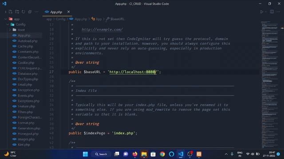Click the app breadcrumb segment
284x159 pixels.
pos(49,19)
